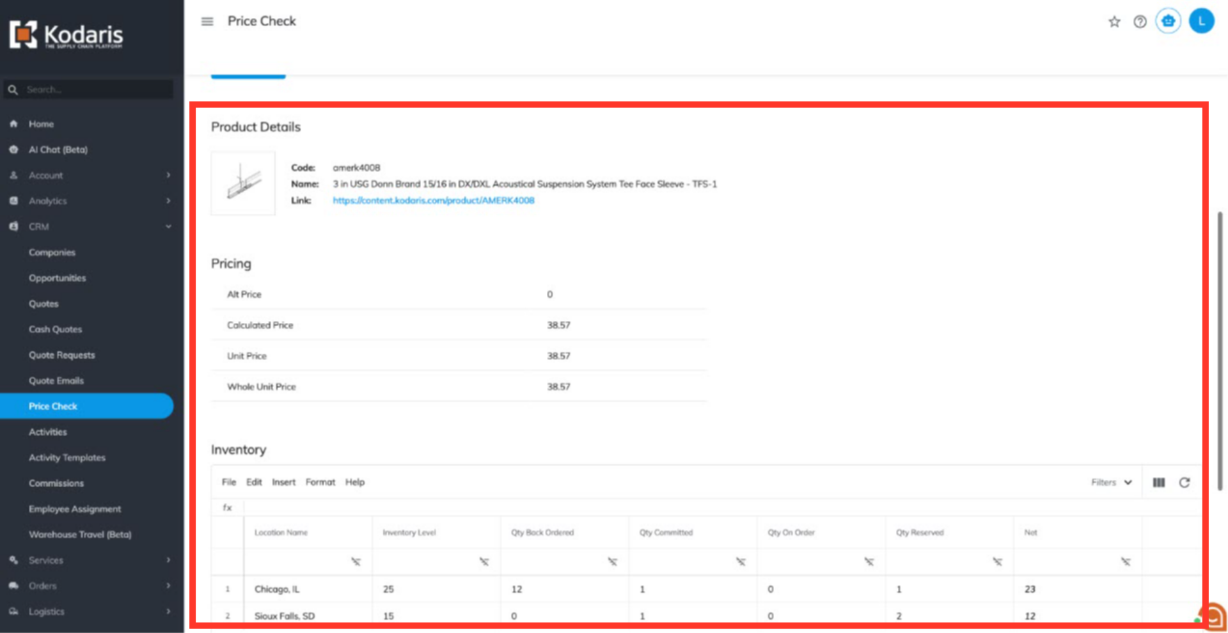Expand the Orders sidebar section
This screenshot has height=633, width=1228.
pyautogui.click(x=168, y=585)
